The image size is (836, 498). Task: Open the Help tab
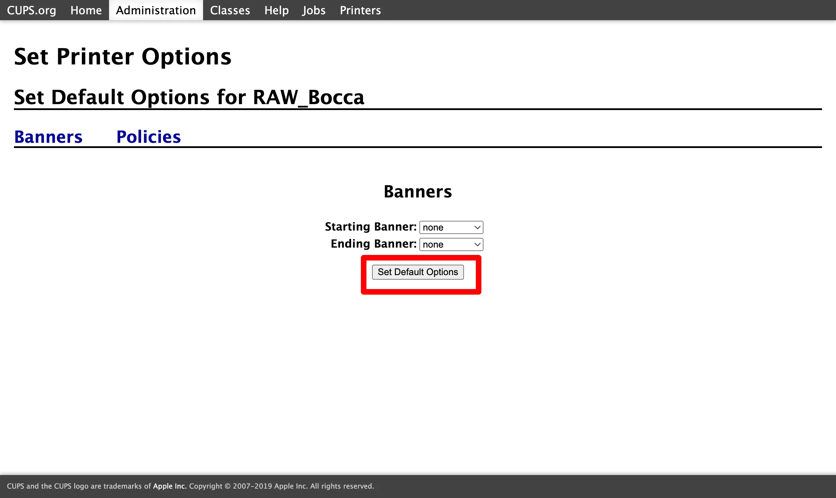point(276,10)
